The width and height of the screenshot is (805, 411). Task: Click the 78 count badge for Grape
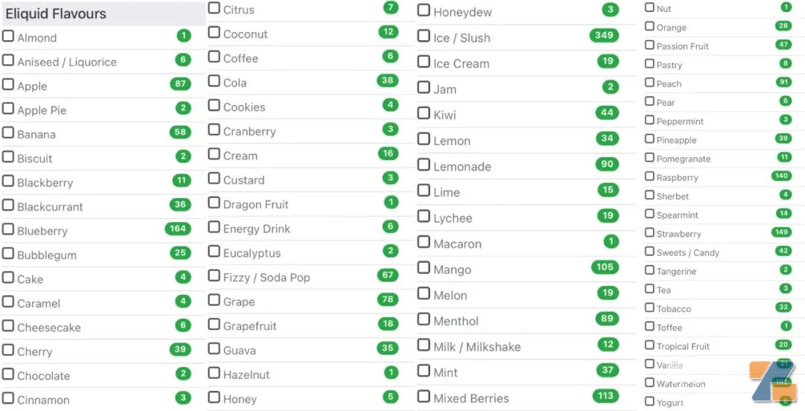(x=388, y=299)
